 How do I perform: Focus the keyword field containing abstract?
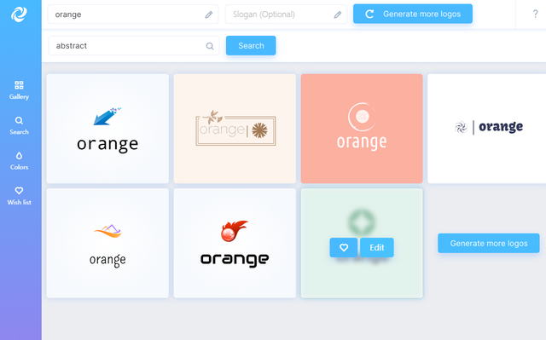point(134,45)
